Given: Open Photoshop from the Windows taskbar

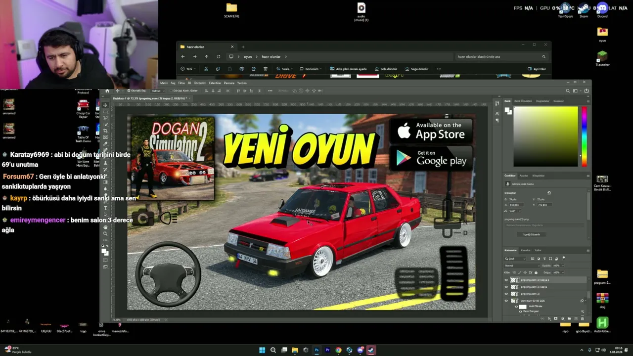Looking at the screenshot, I should click(x=316, y=350).
